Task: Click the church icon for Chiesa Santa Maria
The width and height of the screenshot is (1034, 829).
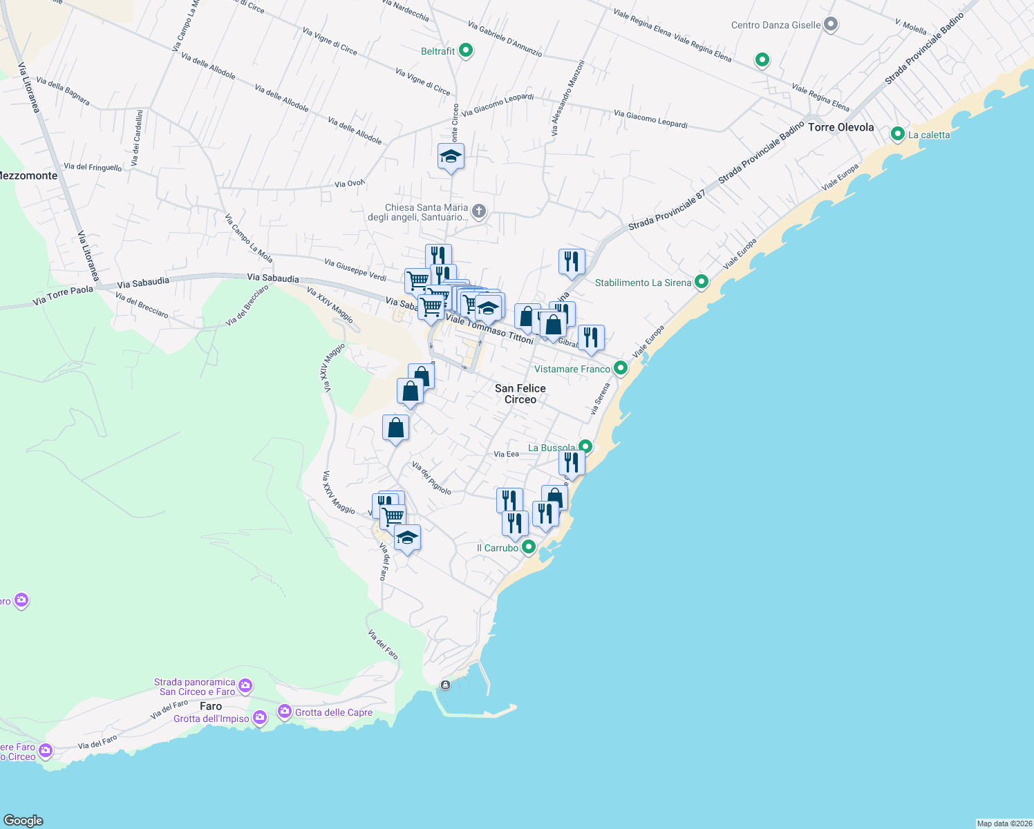Action: pos(478,211)
